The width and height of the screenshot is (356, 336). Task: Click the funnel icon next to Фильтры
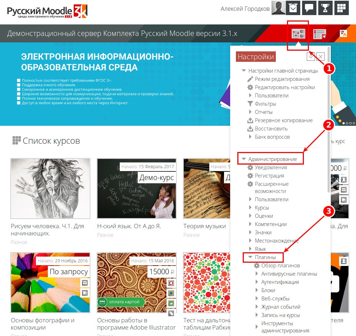point(250,104)
